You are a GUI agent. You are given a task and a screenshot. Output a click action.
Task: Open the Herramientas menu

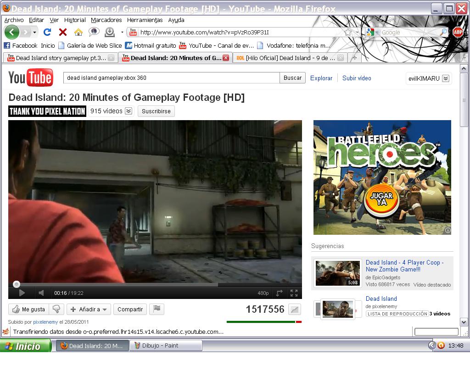pyautogui.click(x=145, y=20)
